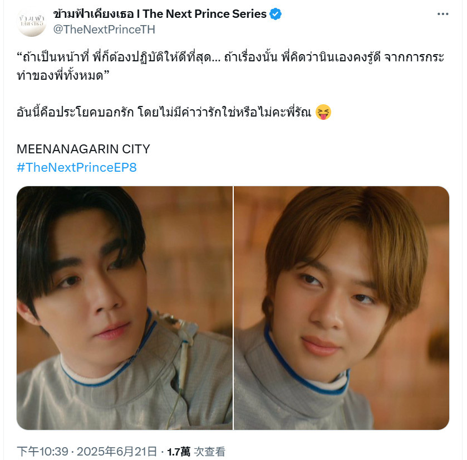Screen dimensions: 467x460
Task: Click the 1.7萬 view count
Action: point(179,452)
